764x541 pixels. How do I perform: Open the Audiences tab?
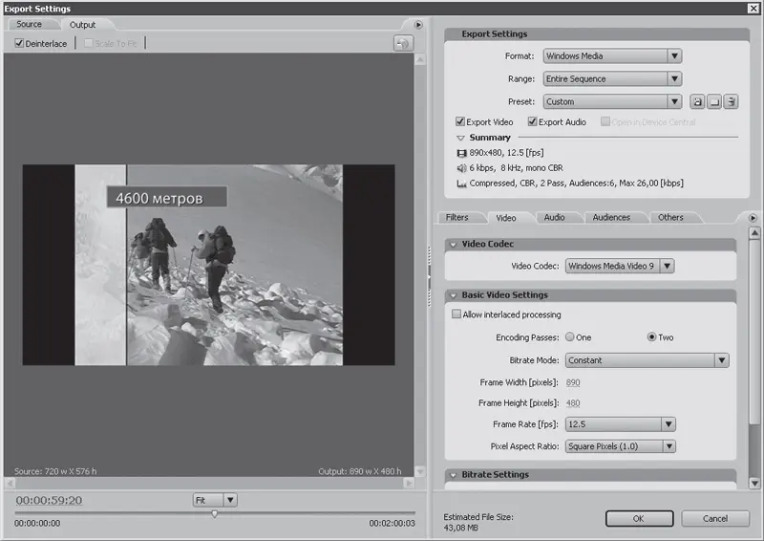coord(611,218)
